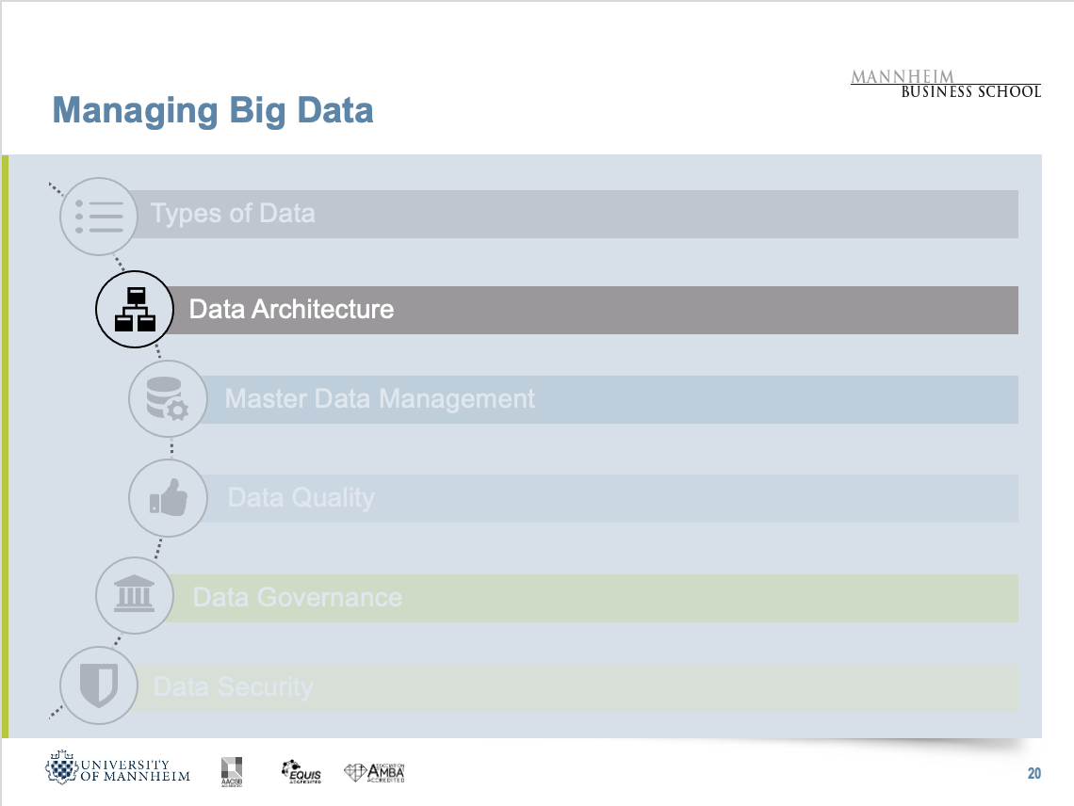This screenshot has width=1074, height=806.
Task: Click the Data Security shield icon
Action: [x=98, y=685]
